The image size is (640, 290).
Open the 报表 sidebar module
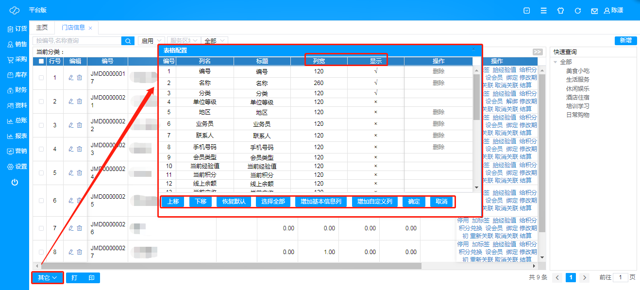pos(17,136)
